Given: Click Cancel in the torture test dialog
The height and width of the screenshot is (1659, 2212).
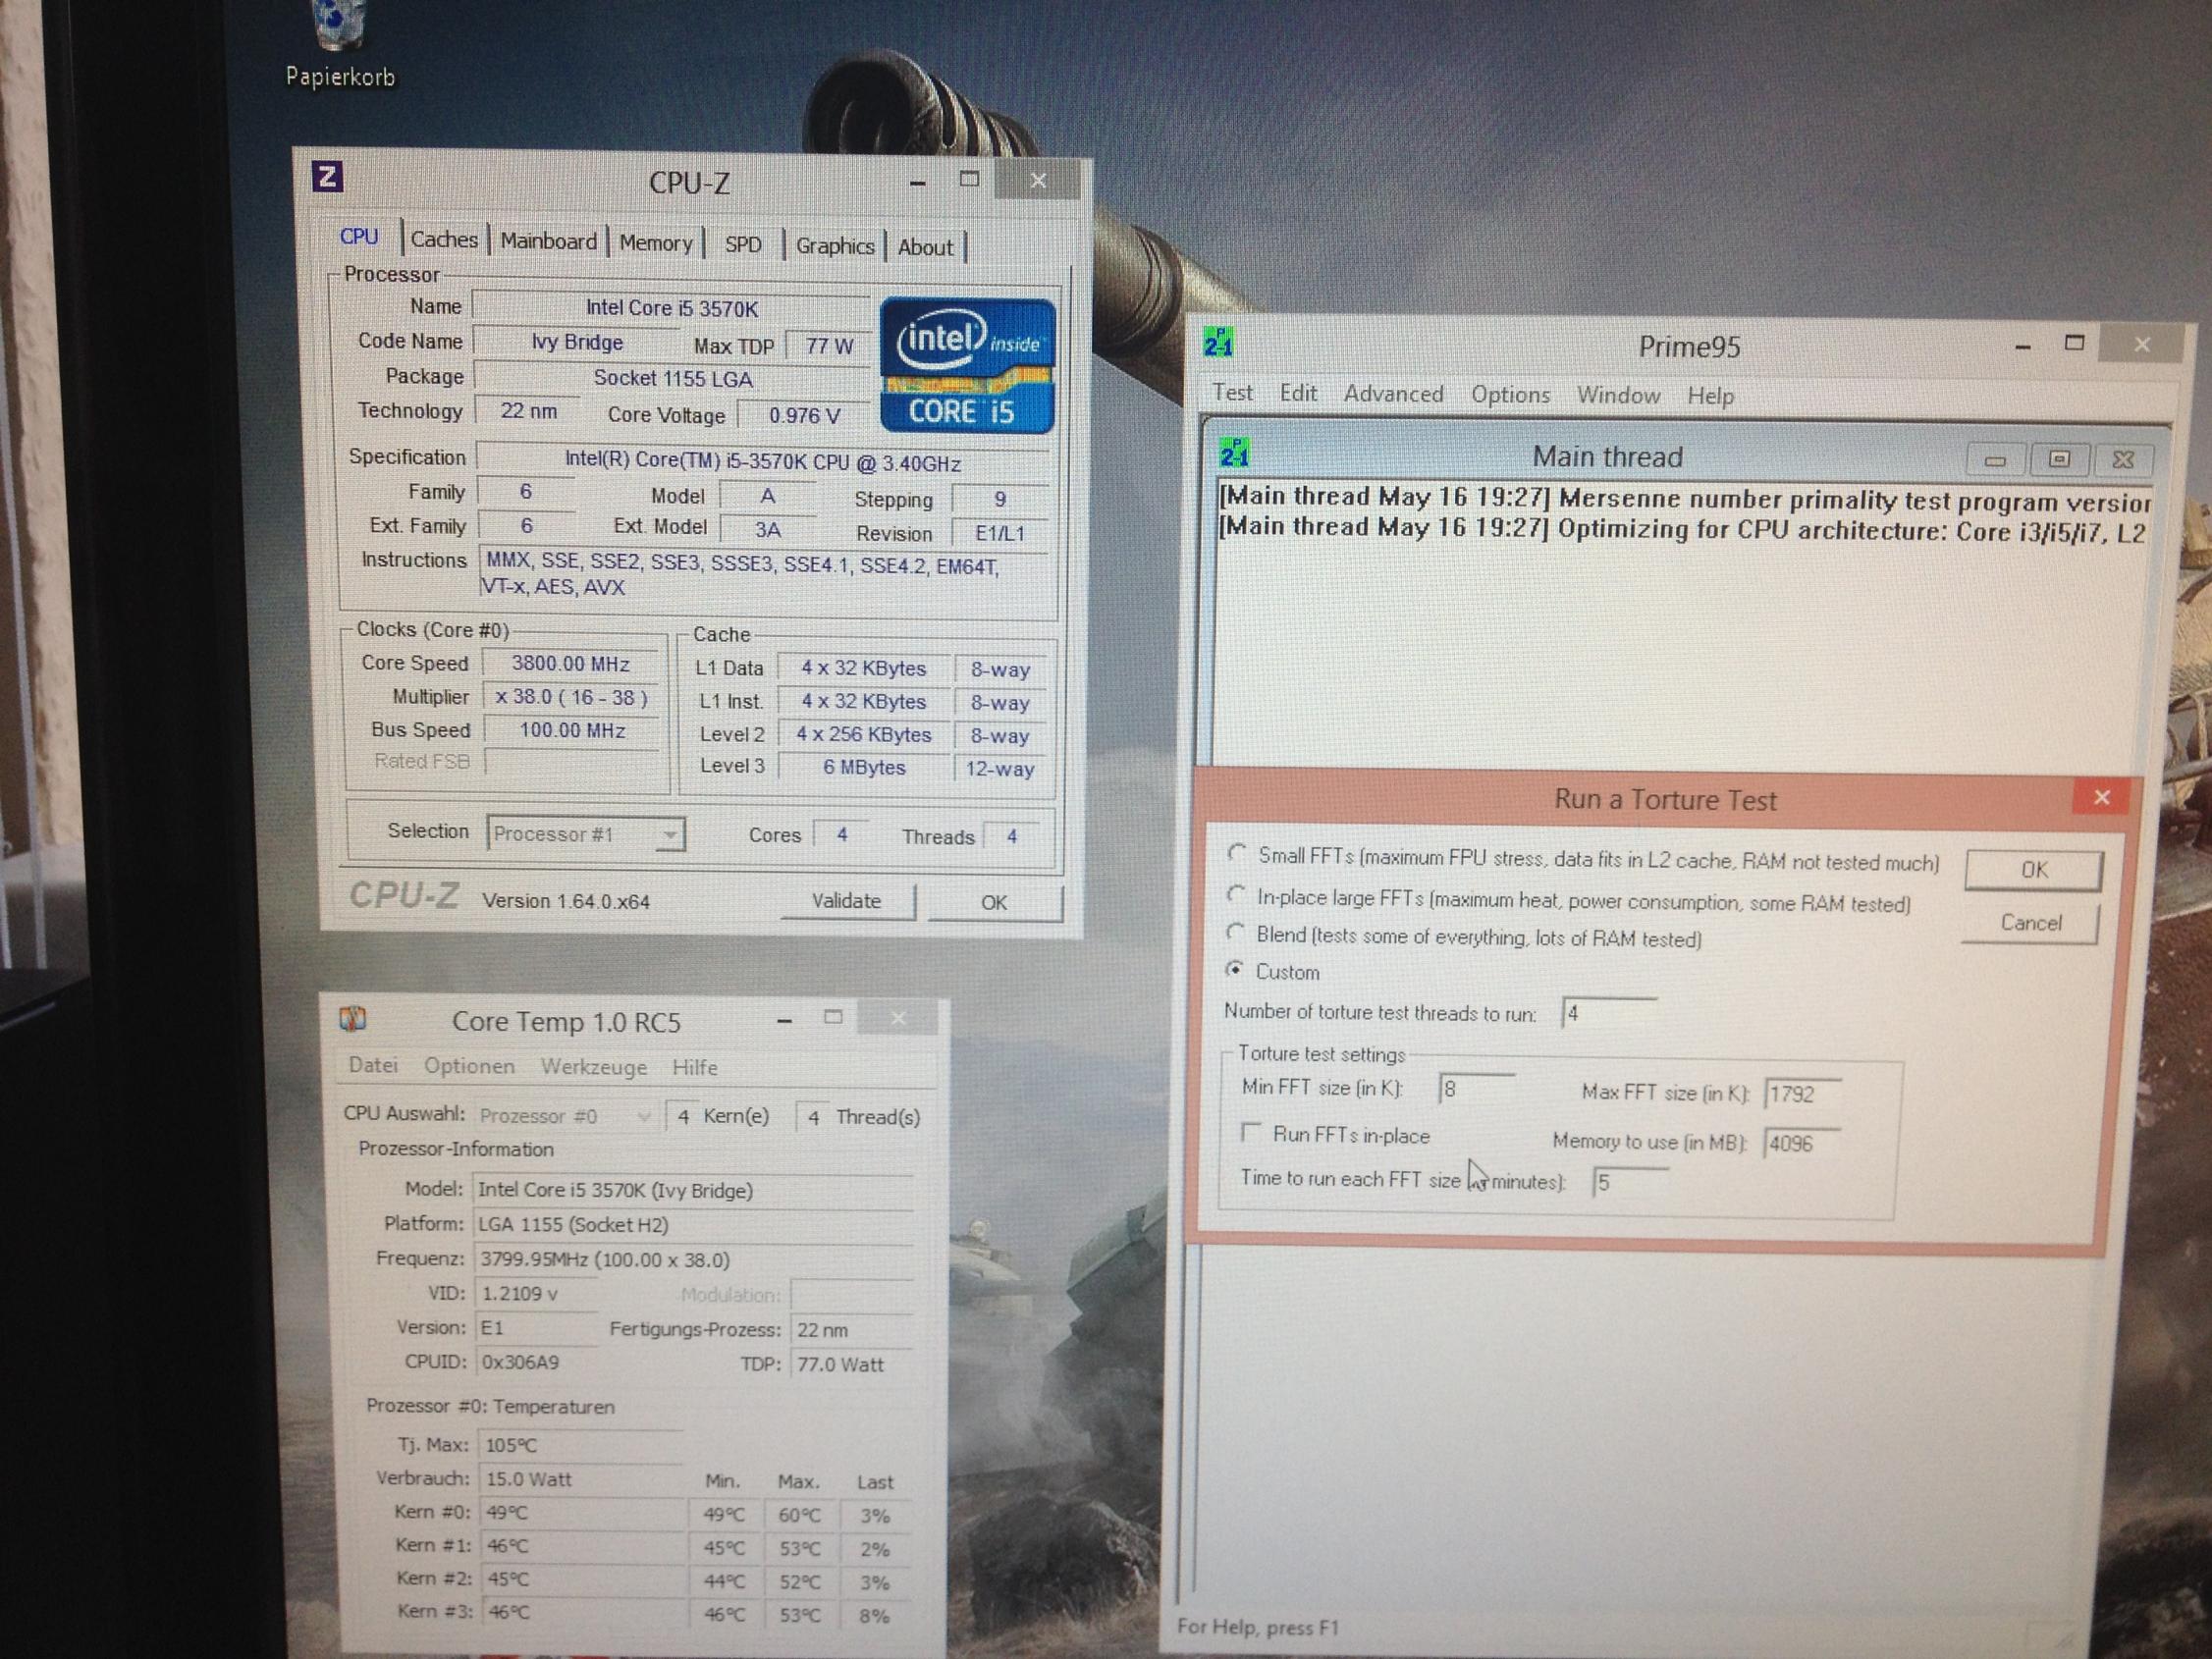Looking at the screenshot, I should (2030, 922).
